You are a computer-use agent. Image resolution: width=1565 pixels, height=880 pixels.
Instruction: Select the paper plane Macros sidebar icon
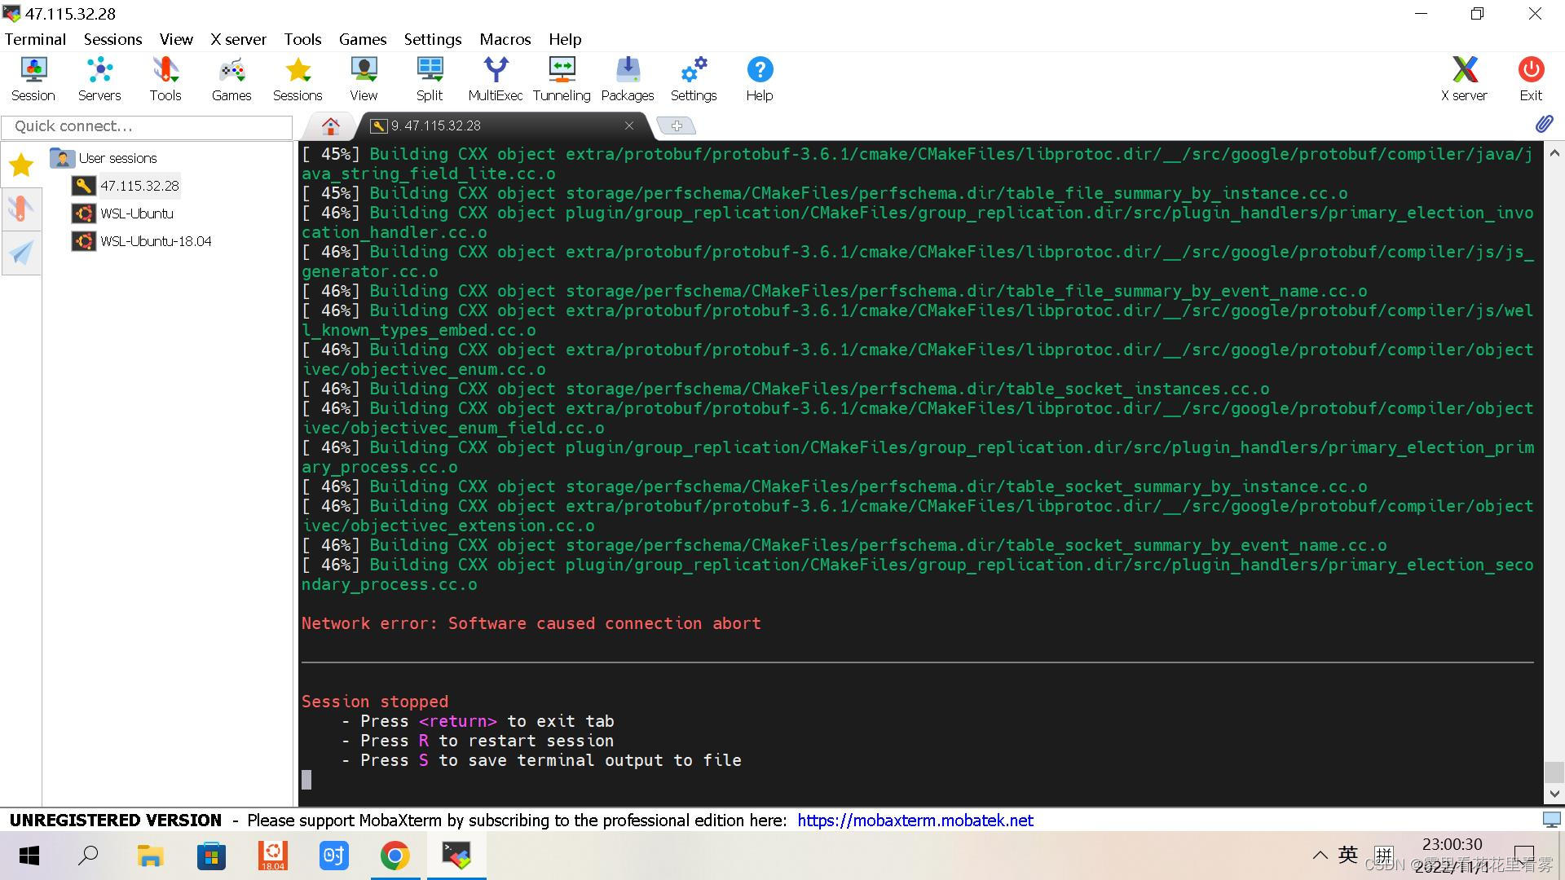pos(21,253)
